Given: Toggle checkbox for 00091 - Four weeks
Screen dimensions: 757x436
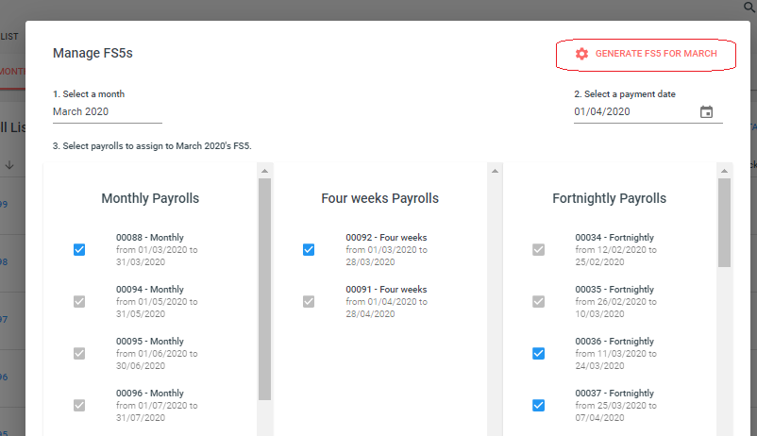Looking at the screenshot, I should 309,302.
